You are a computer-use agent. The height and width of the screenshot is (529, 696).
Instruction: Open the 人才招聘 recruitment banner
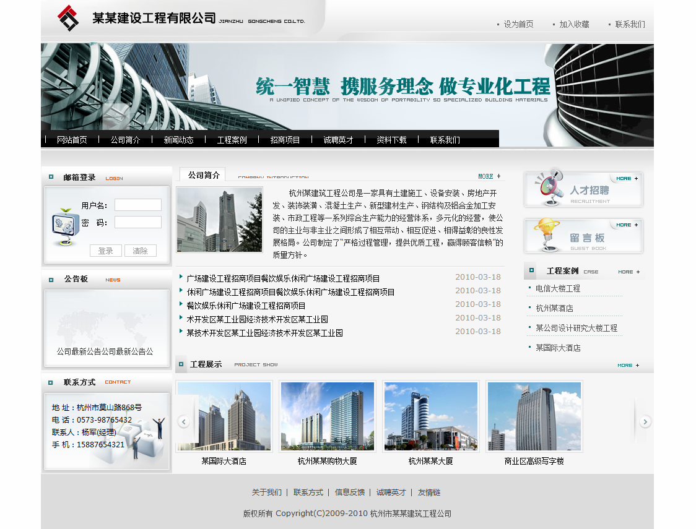pos(583,189)
